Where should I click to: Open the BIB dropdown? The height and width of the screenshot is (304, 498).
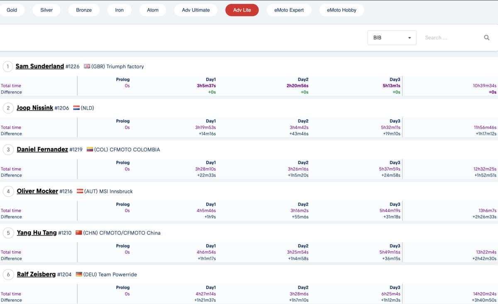pos(392,38)
